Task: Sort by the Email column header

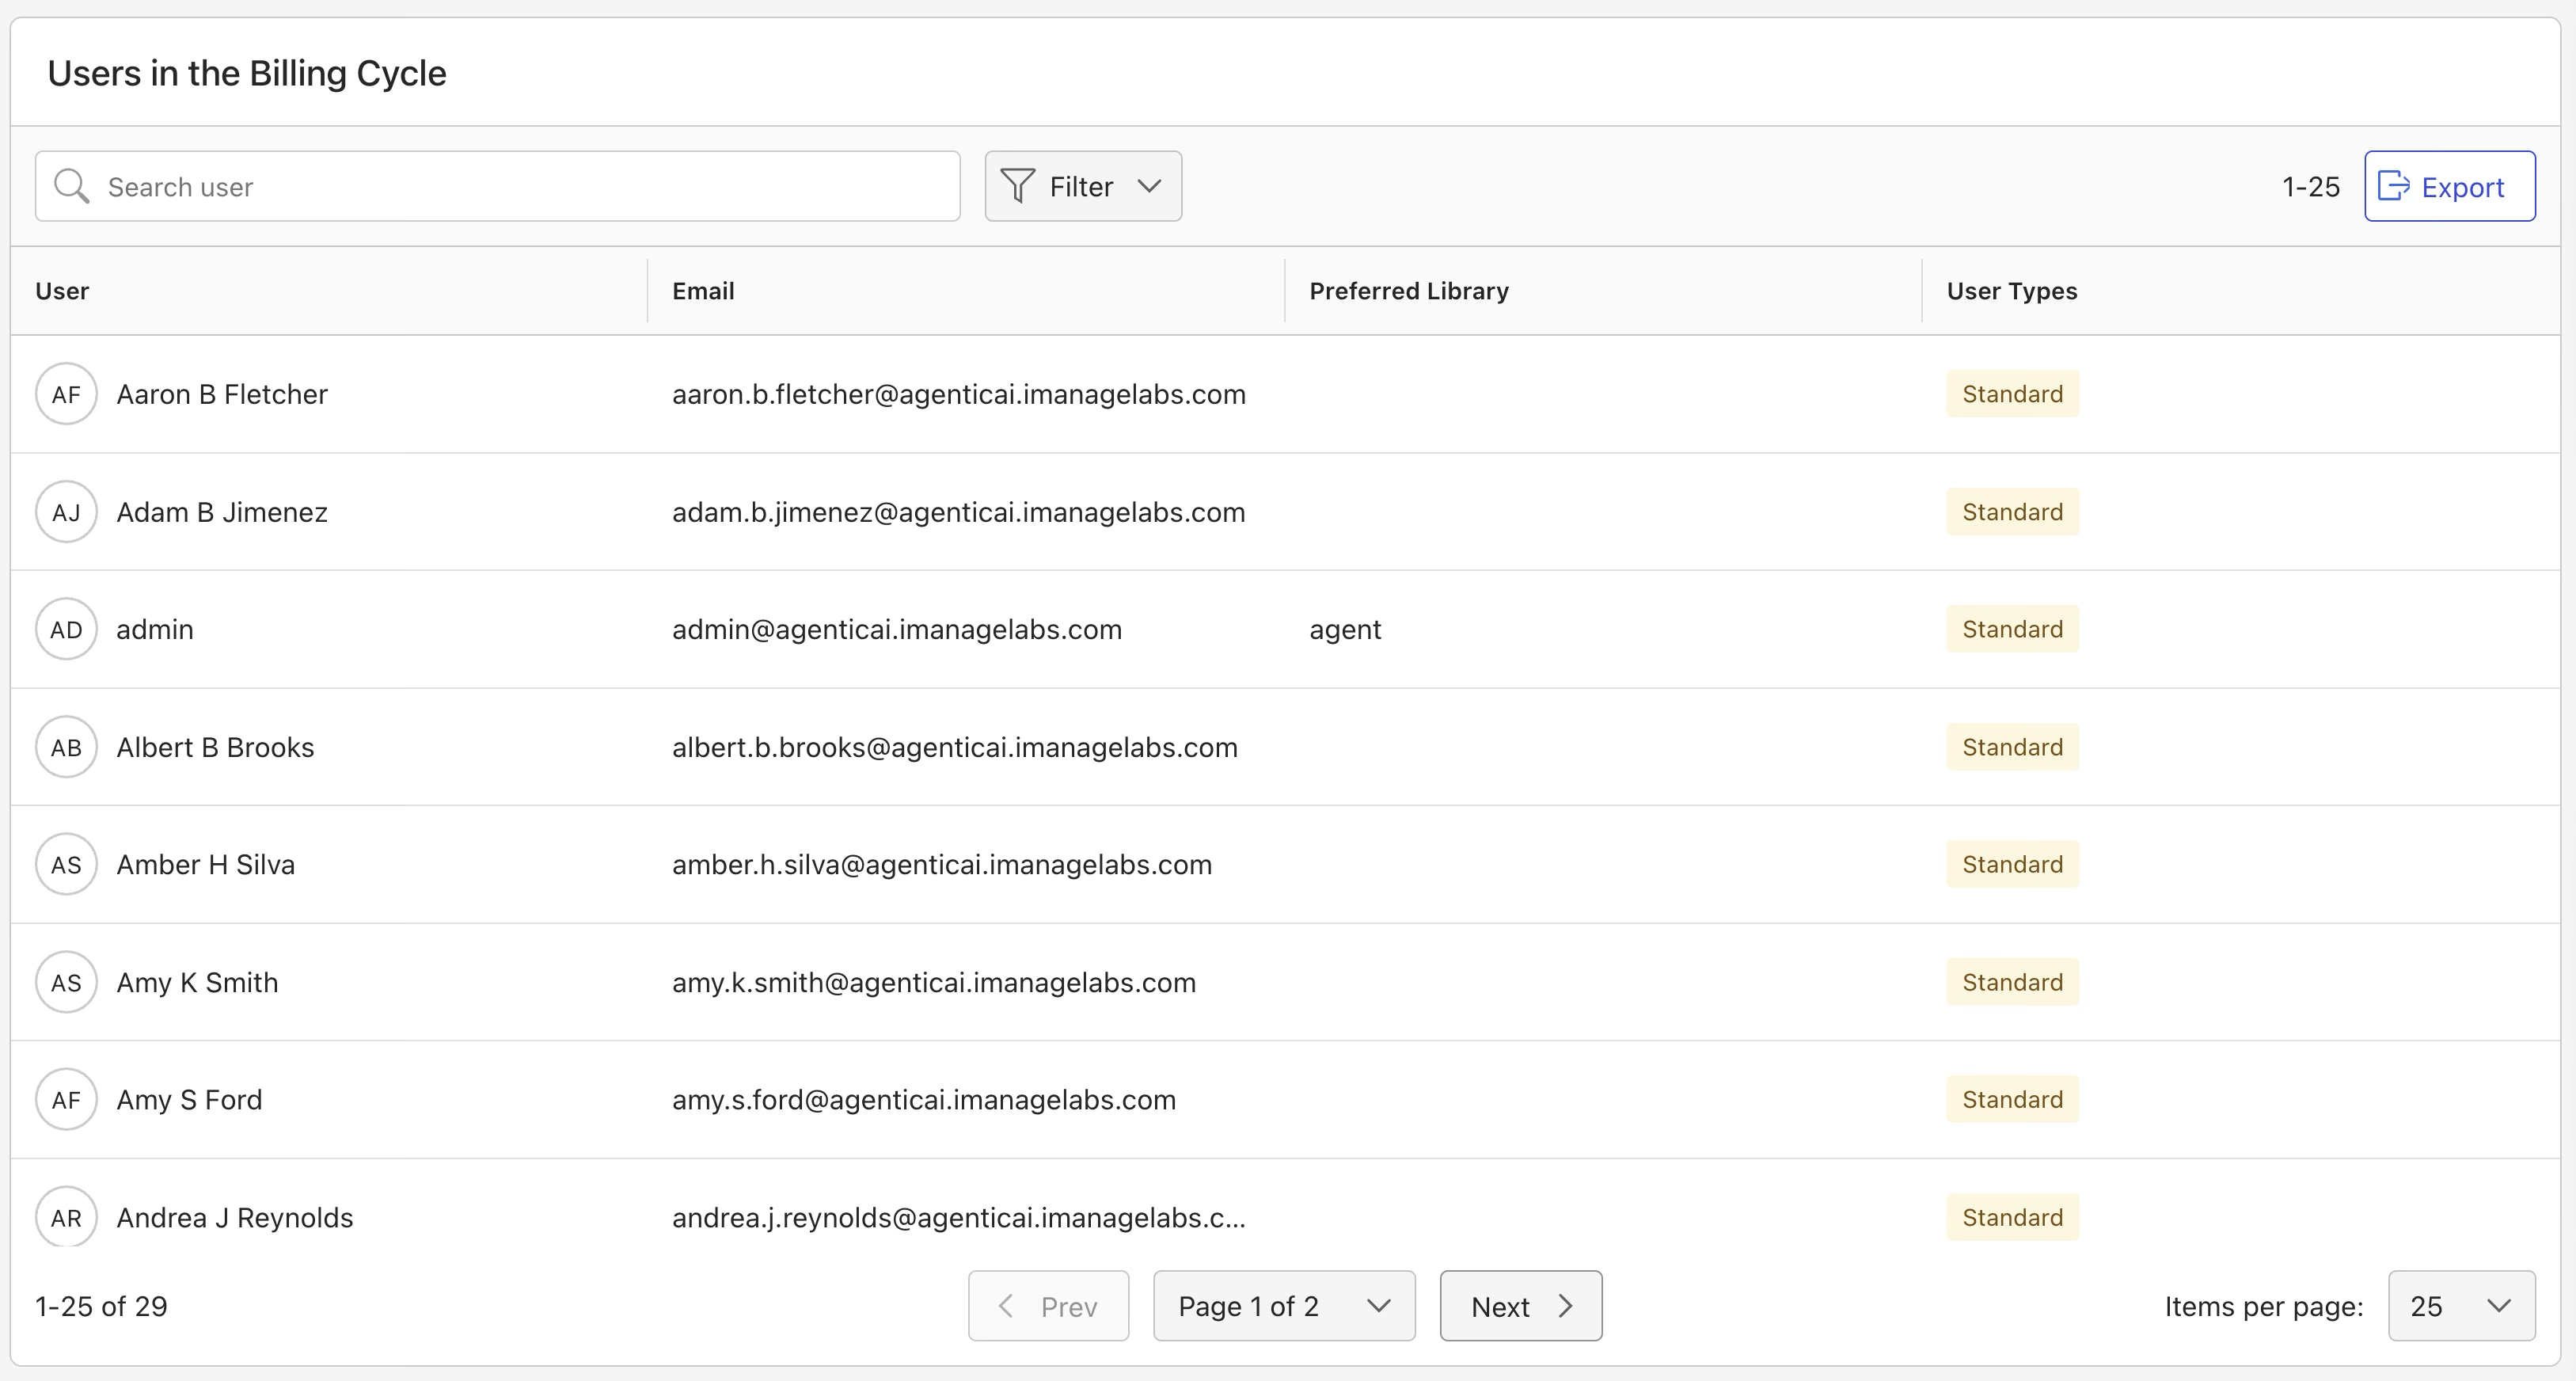Action: pos(703,291)
